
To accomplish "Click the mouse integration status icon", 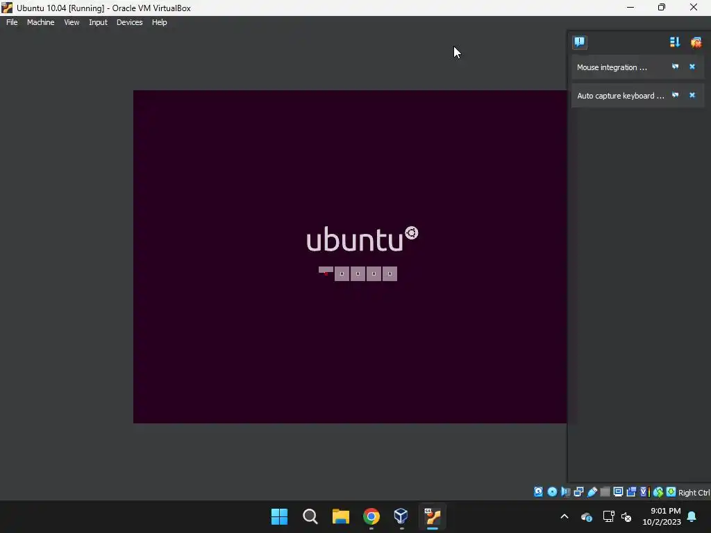I will (x=658, y=492).
